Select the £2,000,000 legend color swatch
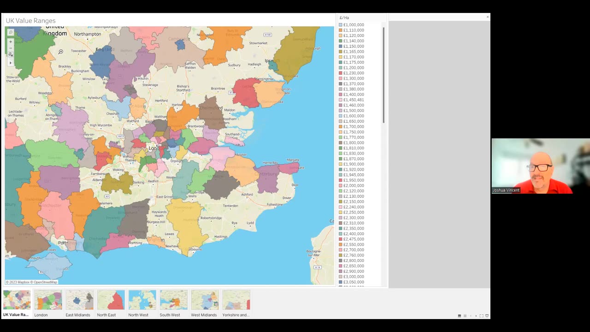590x332 pixels. tap(341, 185)
